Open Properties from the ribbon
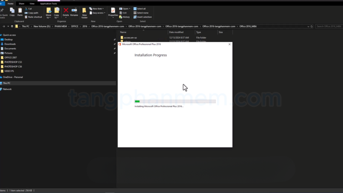Screen dimensions: 343x193 [113, 12]
